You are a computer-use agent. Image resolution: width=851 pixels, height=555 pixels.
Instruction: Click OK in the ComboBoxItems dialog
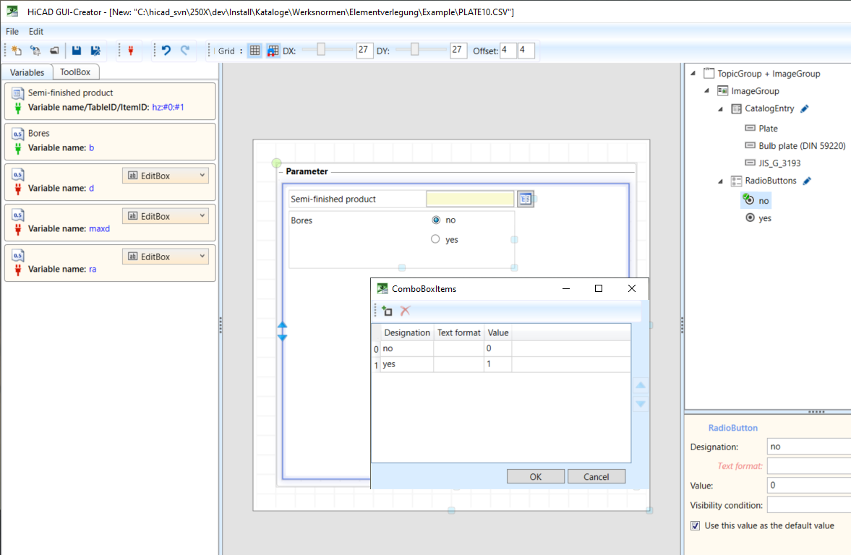[535, 476]
